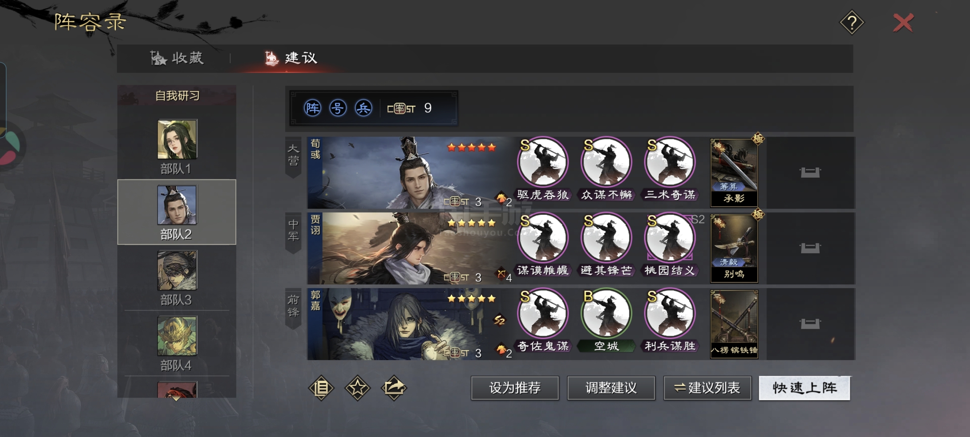This screenshot has height=437, width=970.
Task: Select the 避其锋芒 skill icon
Action: point(606,238)
